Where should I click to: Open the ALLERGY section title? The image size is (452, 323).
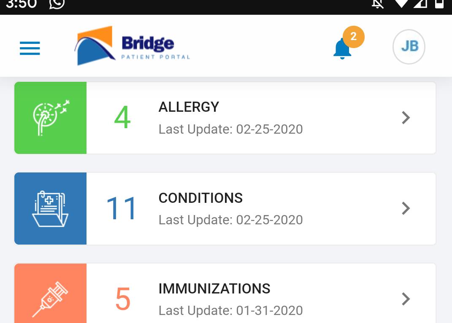pos(189,107)
